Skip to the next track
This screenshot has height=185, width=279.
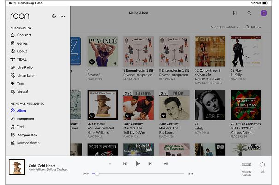pyautogui.click(x=150, y=163)
